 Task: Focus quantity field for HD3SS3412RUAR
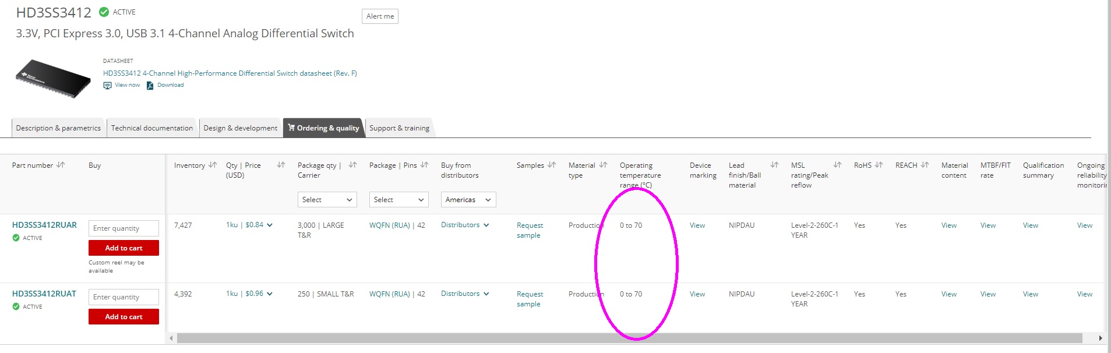(x=124, y=228)
